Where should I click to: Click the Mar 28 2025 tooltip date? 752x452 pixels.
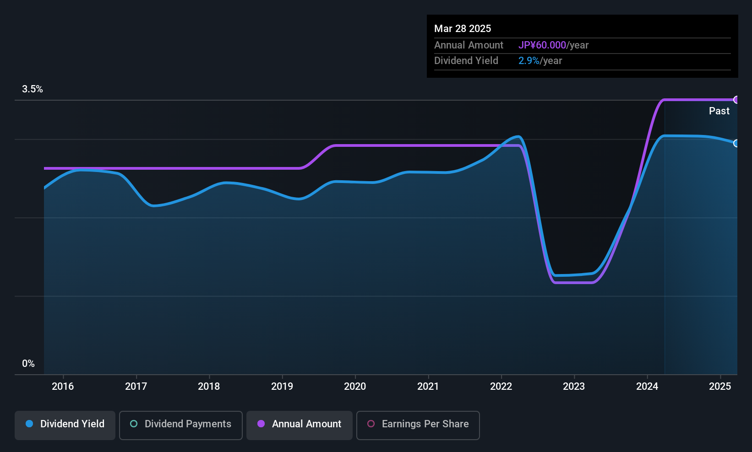tap(463, 29)
